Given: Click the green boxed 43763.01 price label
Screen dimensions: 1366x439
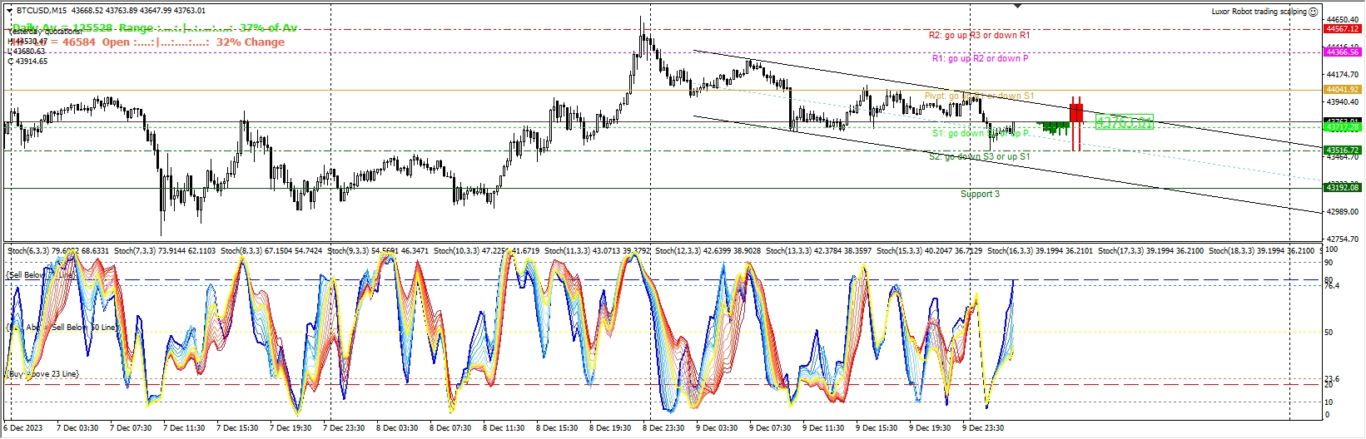Looking at the screenshot, I should click(1124, 122).
